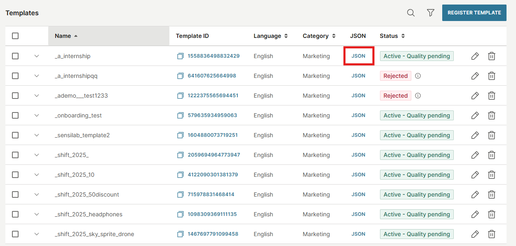Open the templates search icon
Viewport: 516px width, 246px height.
pyautogui.click(x=410, y=13)
